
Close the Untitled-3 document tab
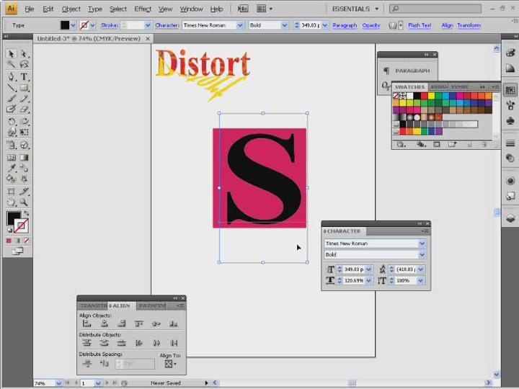tap(148, 39)
